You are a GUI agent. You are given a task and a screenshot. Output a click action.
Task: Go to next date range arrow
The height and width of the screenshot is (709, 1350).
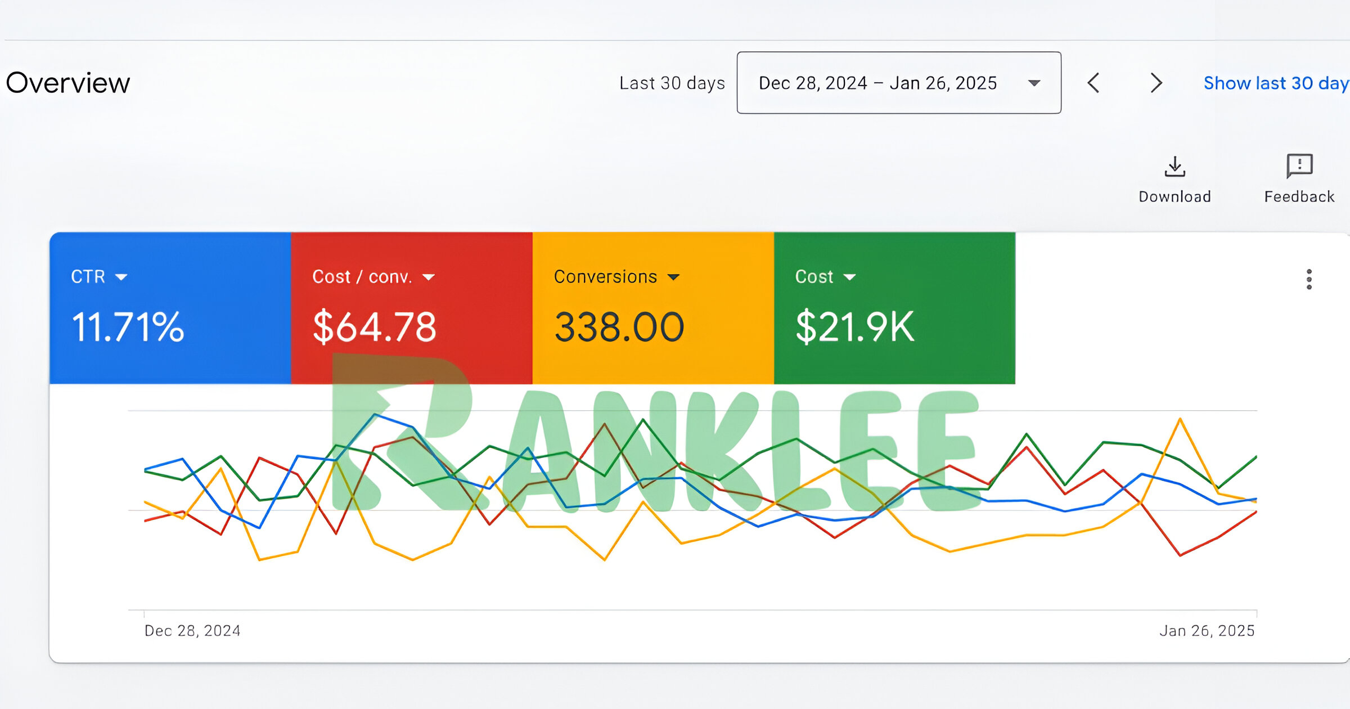coord(1156,83)
